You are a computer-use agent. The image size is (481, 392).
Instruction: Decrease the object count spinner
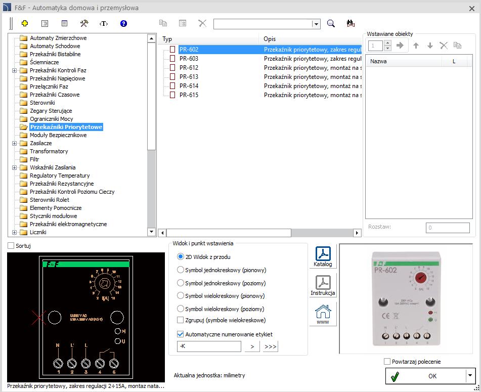pos(388,48)
